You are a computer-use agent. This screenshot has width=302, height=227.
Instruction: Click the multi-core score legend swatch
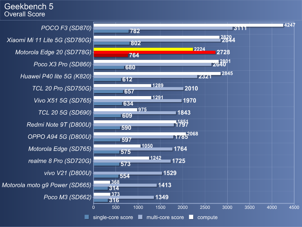[140, 217]
